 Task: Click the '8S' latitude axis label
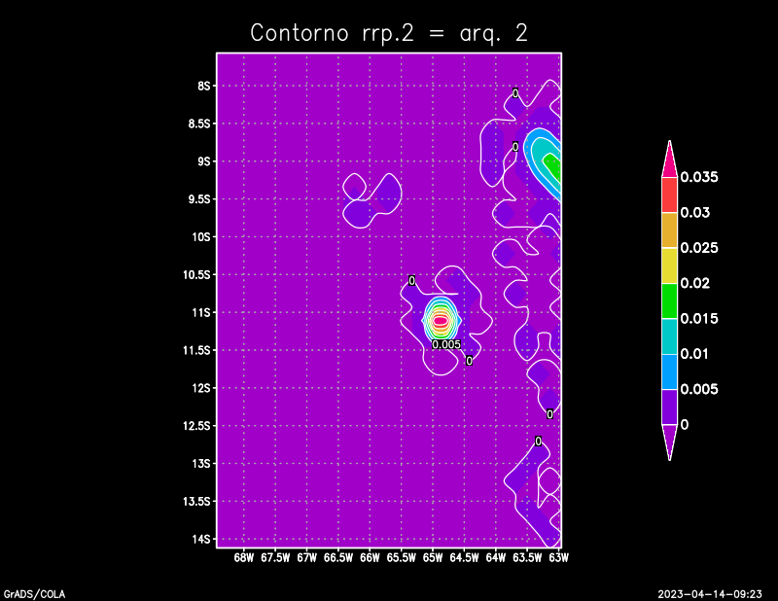pos(204,86)
